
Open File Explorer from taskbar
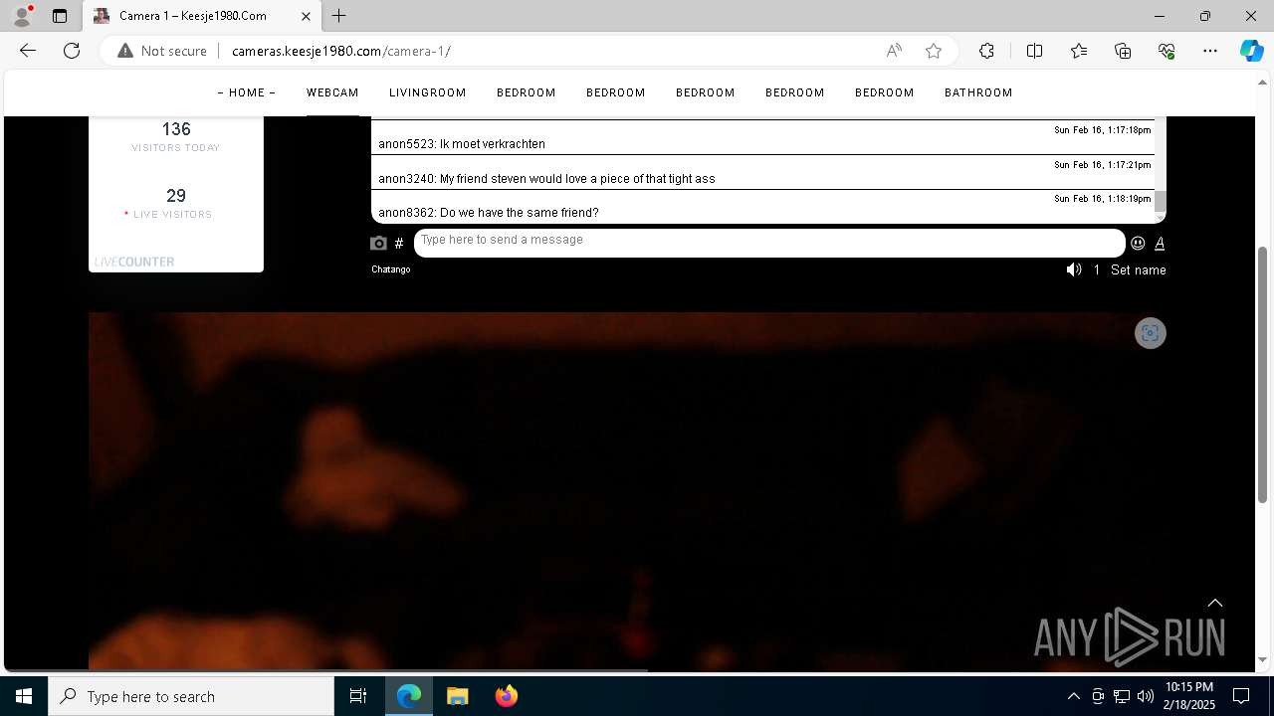(x=458, y=696)
